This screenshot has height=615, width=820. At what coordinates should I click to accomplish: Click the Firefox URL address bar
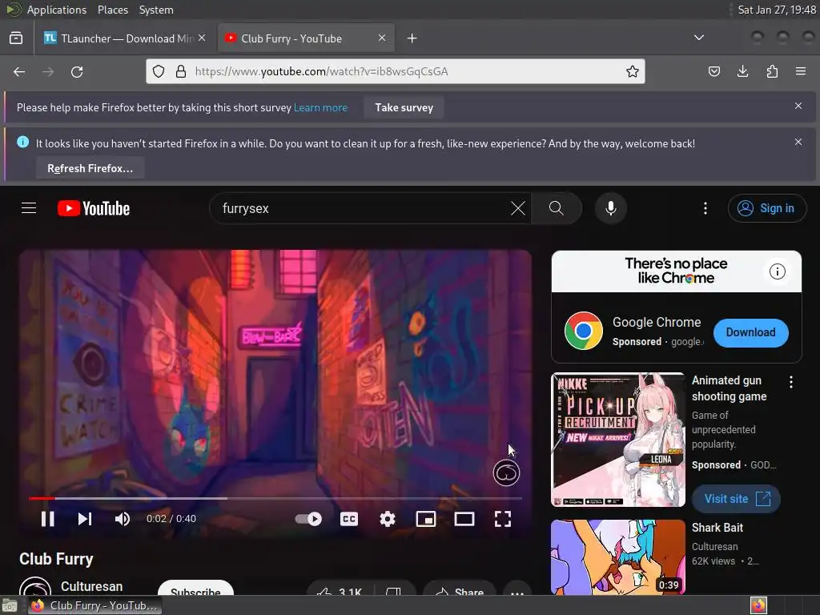tap(396, 71)
